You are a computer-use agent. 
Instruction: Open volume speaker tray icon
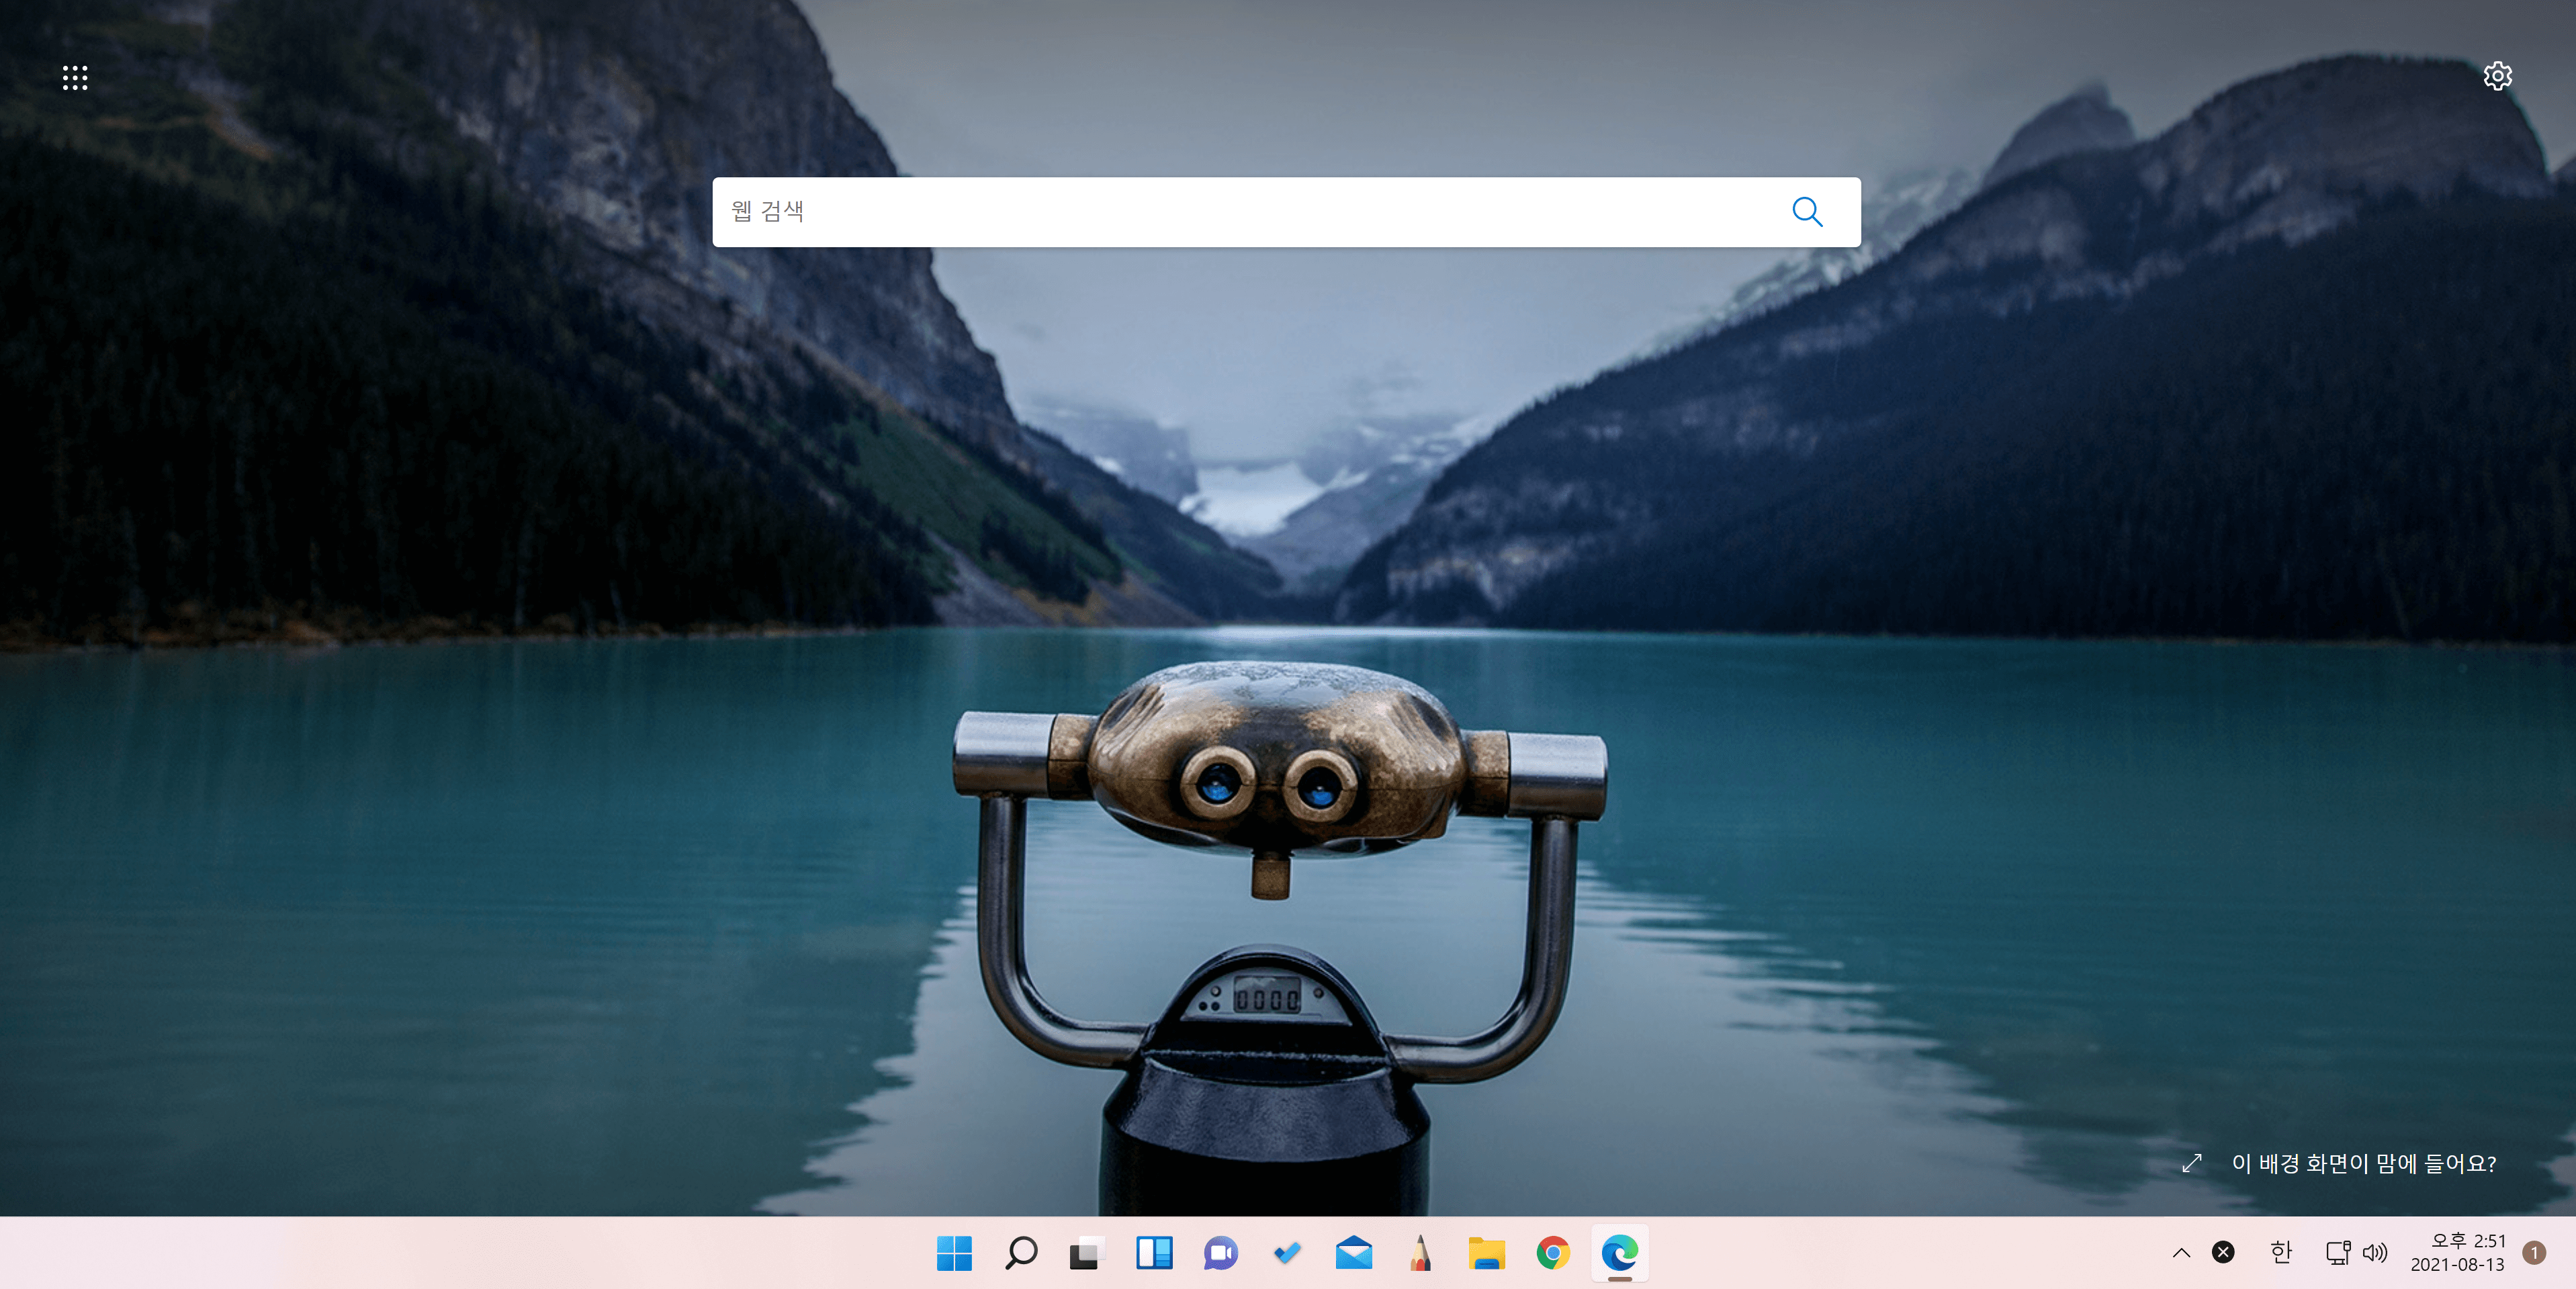click(x=2375, y=1252)
